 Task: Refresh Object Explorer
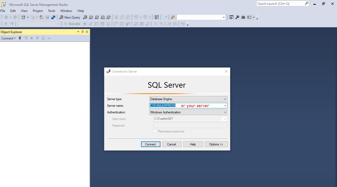pos(43,38)
